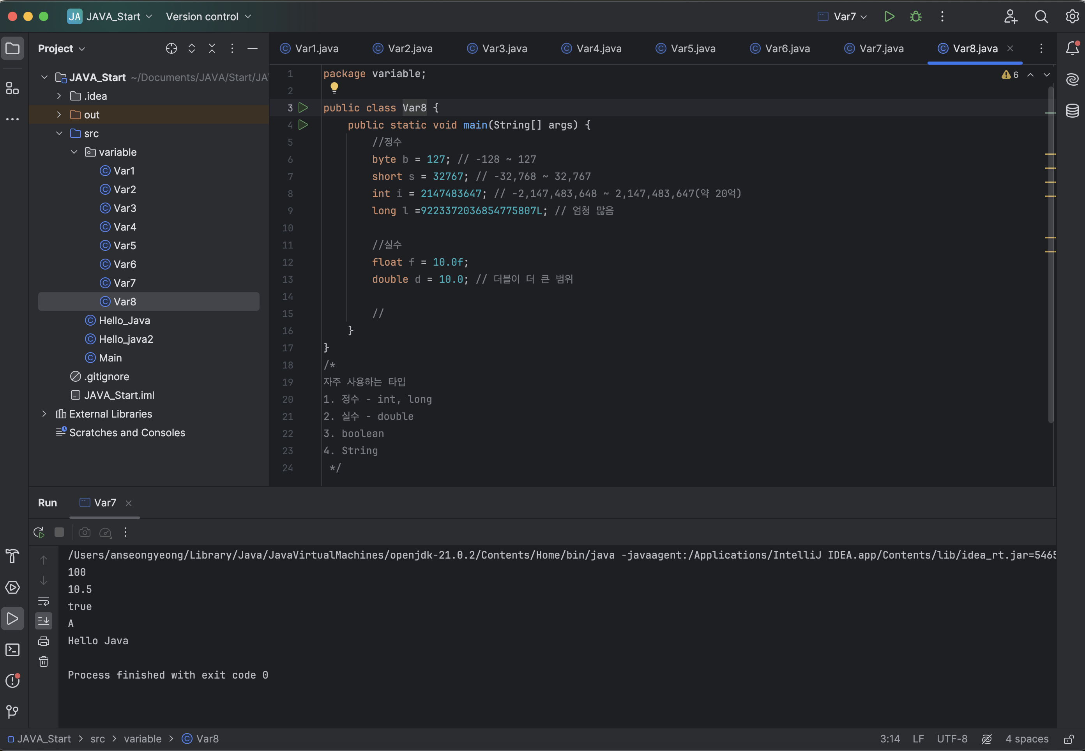Toggle soft-wrap in Run console
1085x751 pixels.
[x=44, y=601]
